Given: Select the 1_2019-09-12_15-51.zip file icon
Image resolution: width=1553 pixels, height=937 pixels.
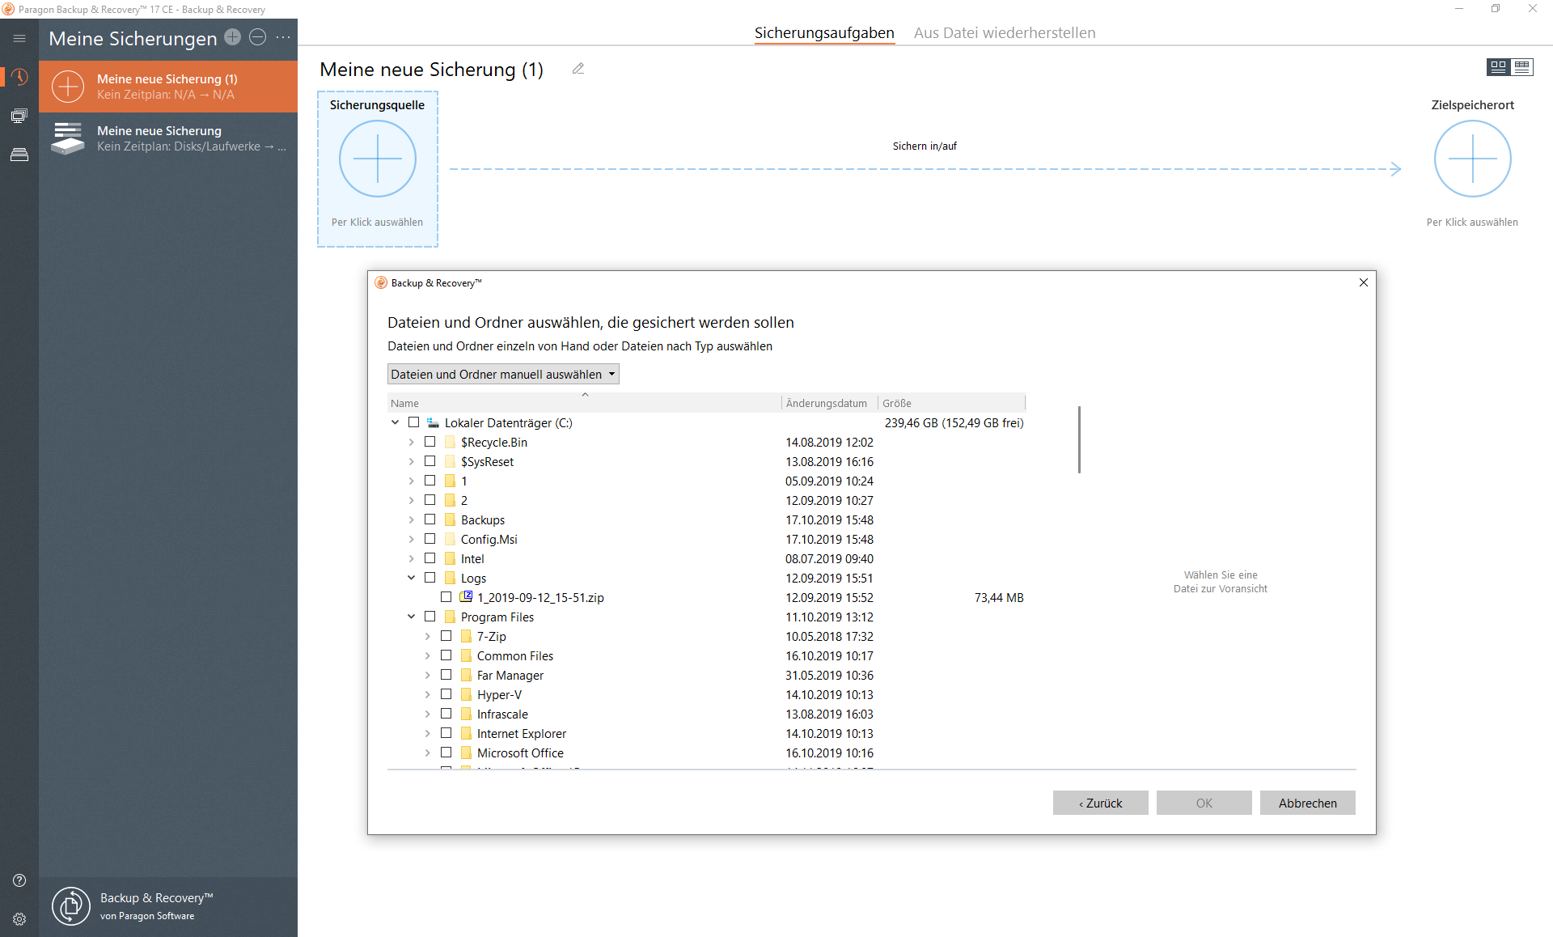Looking at the screenshot, I should click(x=466, y=597).
